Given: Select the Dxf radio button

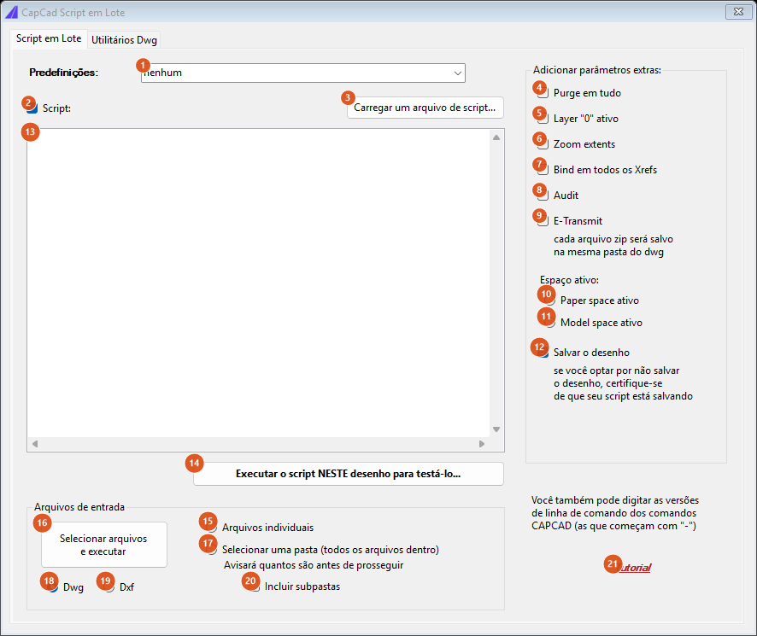Looking at the screenshot, I should click(x=109, y=587).
